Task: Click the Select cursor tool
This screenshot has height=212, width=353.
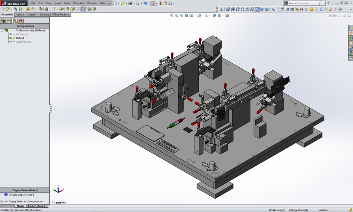Action: tap(153, 3)
